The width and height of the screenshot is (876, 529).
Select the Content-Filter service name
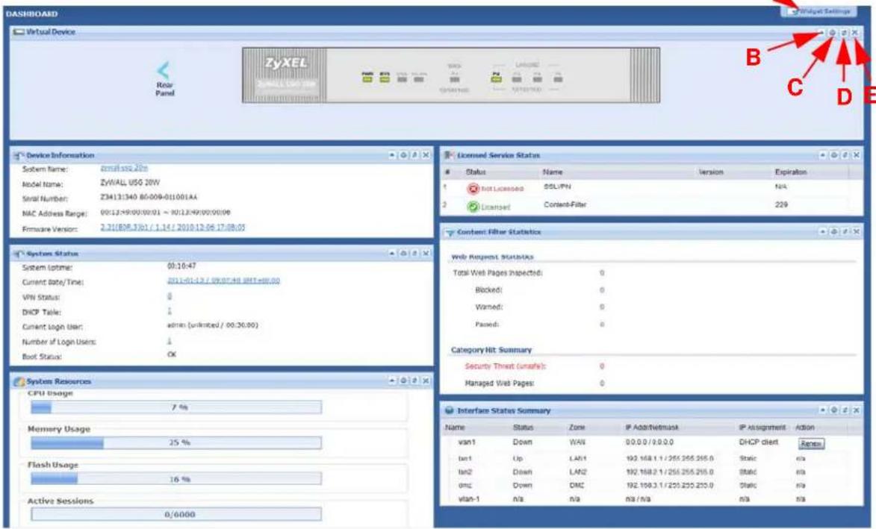point(565,204)
